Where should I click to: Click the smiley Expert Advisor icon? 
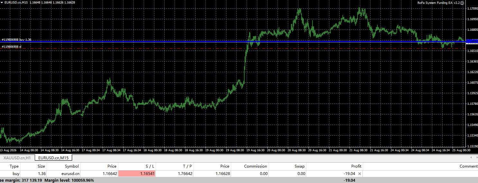coord(462,3)
